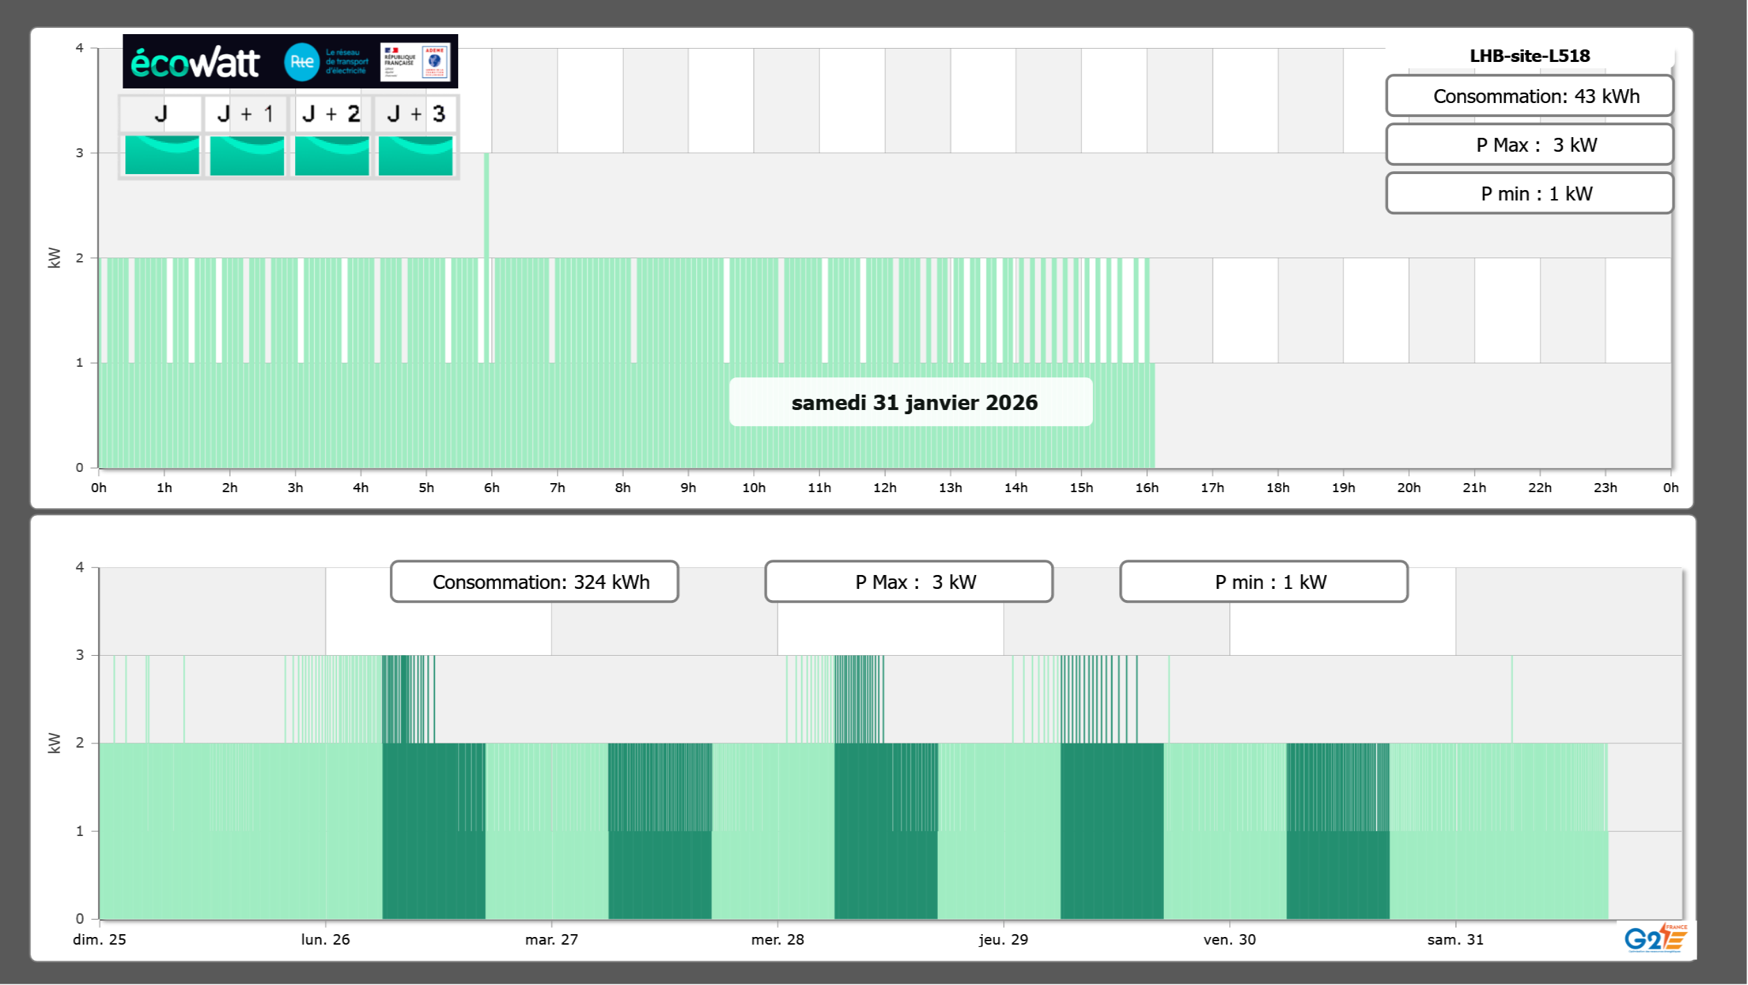Click the green J day signal tile
The image size is (1748, 985).
tap(162, 155)
